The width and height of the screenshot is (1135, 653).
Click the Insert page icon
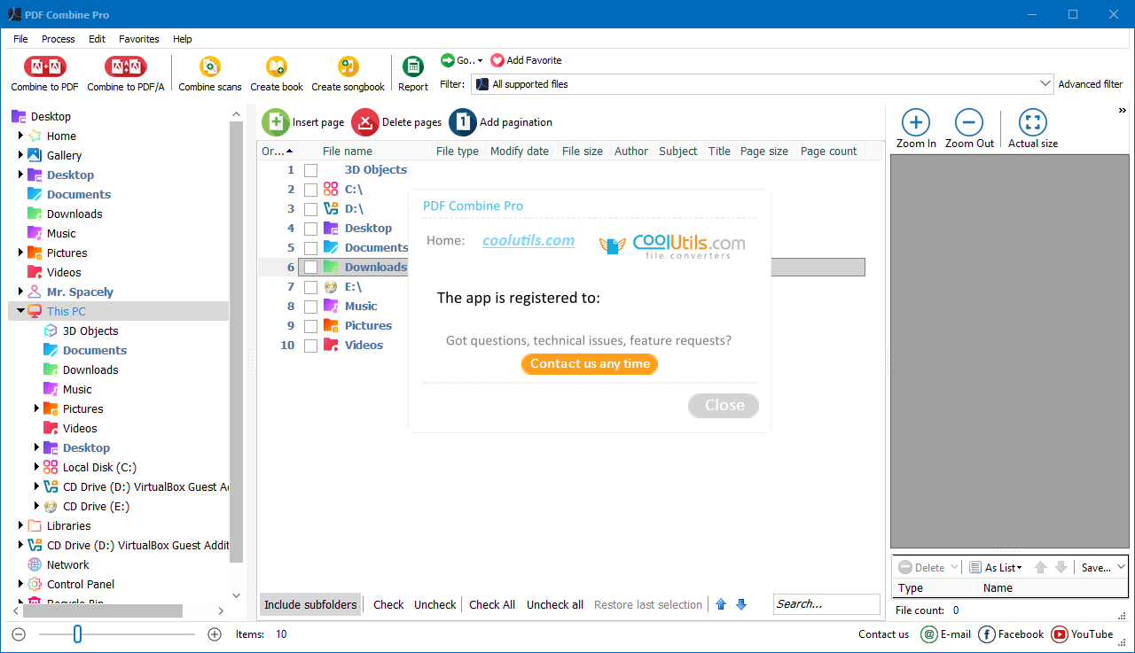coord(276,122)
